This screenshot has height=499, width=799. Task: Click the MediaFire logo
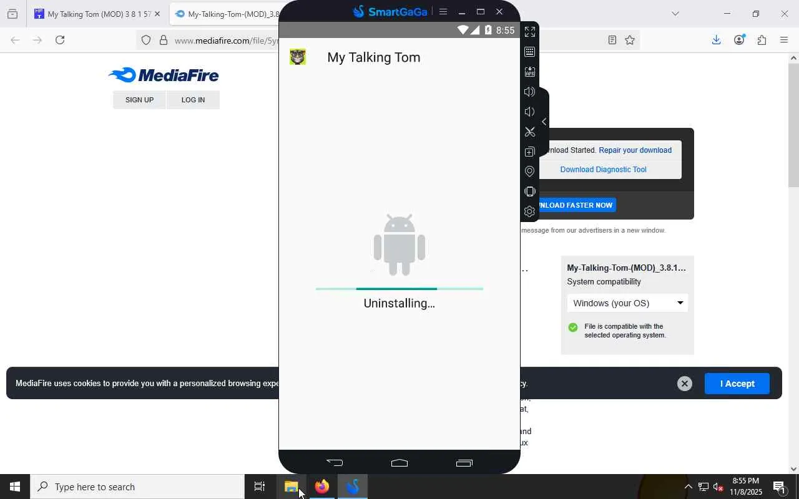point(164,75)
